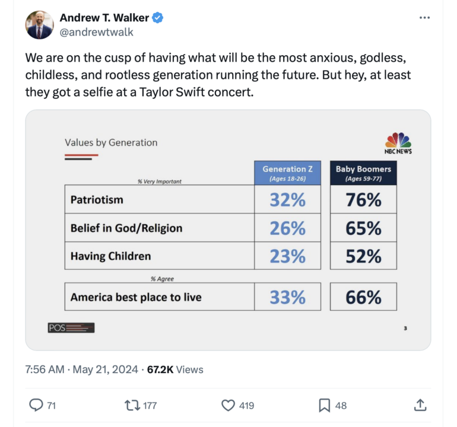Click the 7:56 AM · May 21, 2024 timestamp

[82, 369]
